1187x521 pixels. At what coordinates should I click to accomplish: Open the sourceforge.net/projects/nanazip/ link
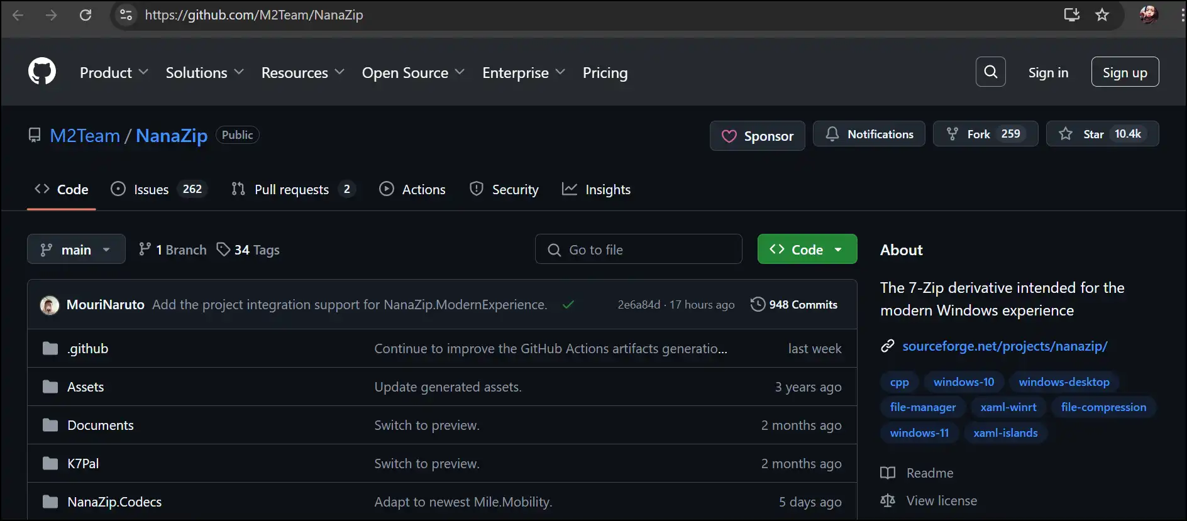1005,346
